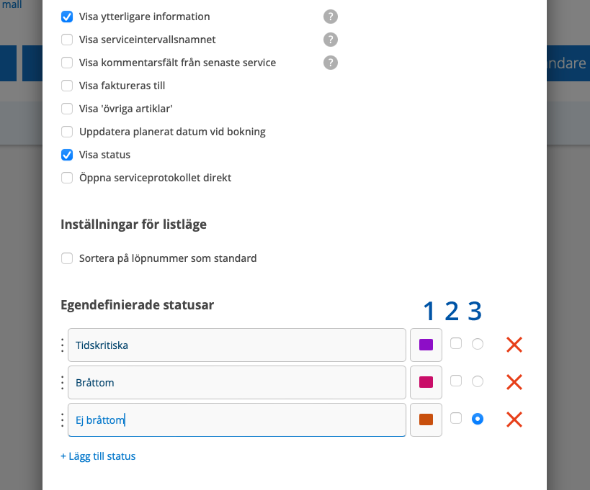Check Öppna serviceprotokollet direkt
The image size is (590, 490).
(67, 178)
